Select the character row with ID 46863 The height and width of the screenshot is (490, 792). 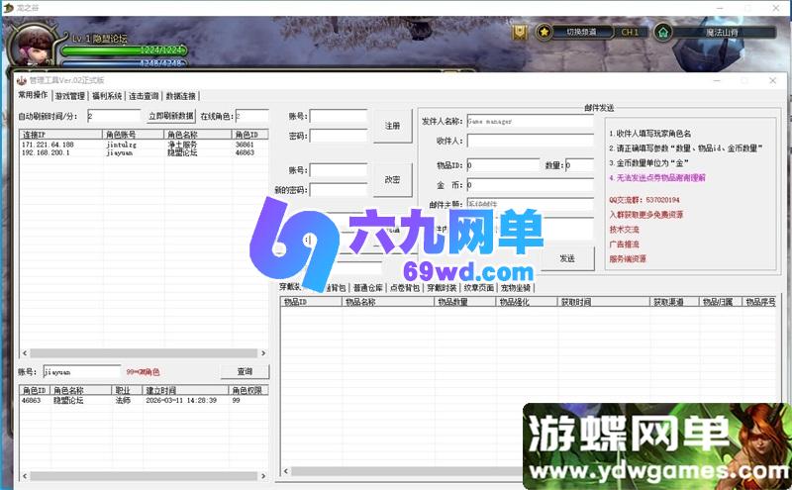pos(144,400)
